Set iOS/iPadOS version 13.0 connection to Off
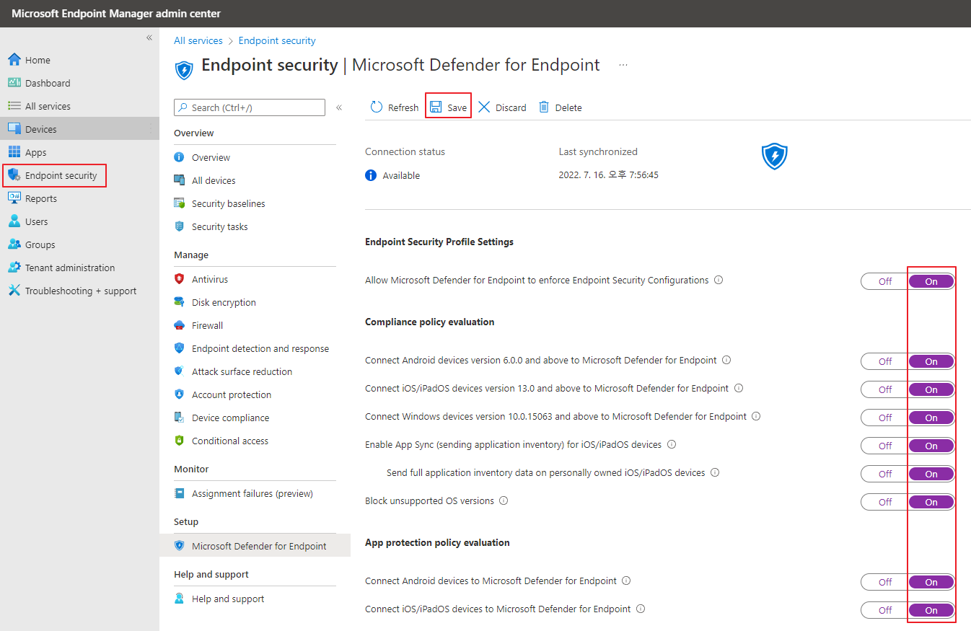 coord(885,389)
